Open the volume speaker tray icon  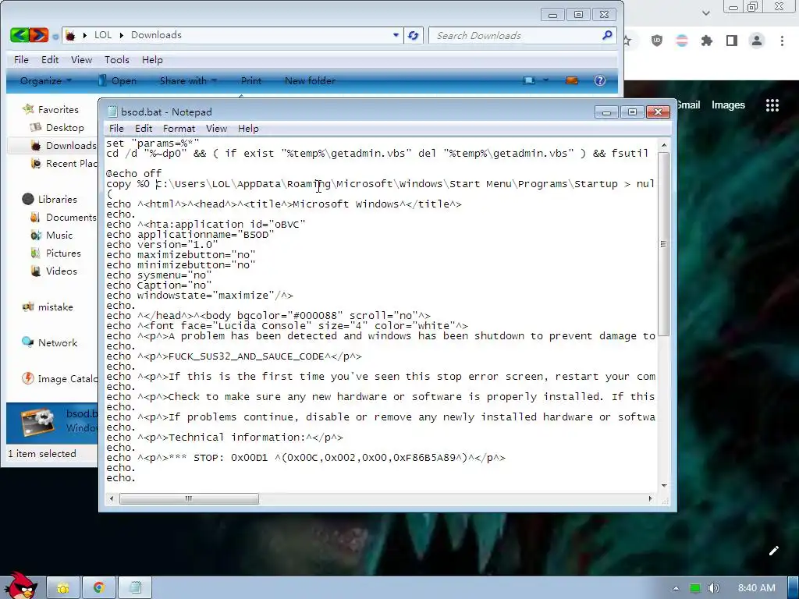[713, 588]
